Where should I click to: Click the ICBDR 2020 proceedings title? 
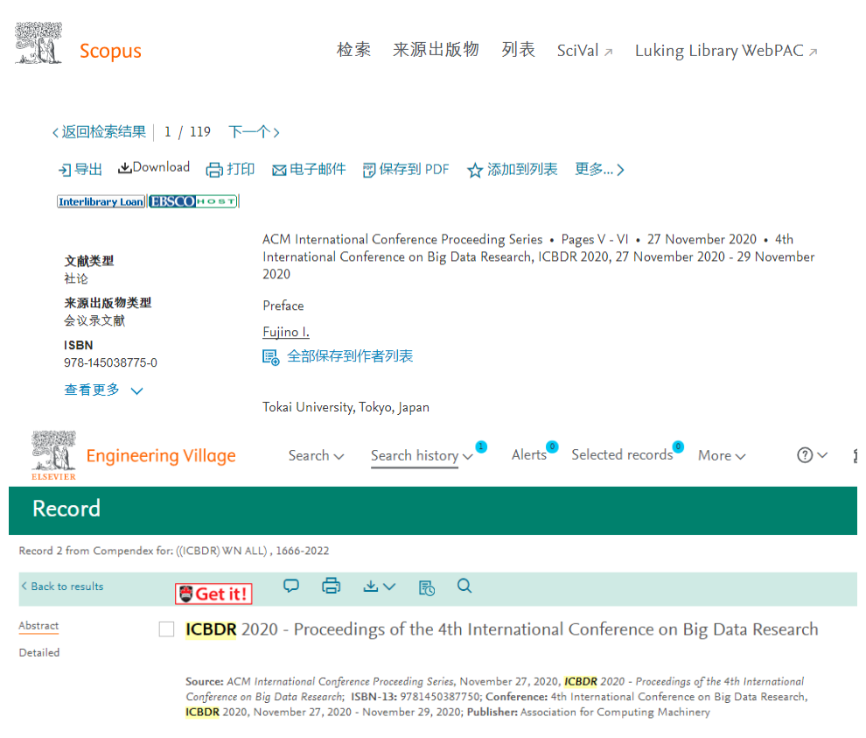click(x=501, y=629)
